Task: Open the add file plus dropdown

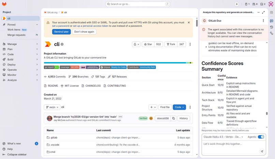Action: click(153, 107)
